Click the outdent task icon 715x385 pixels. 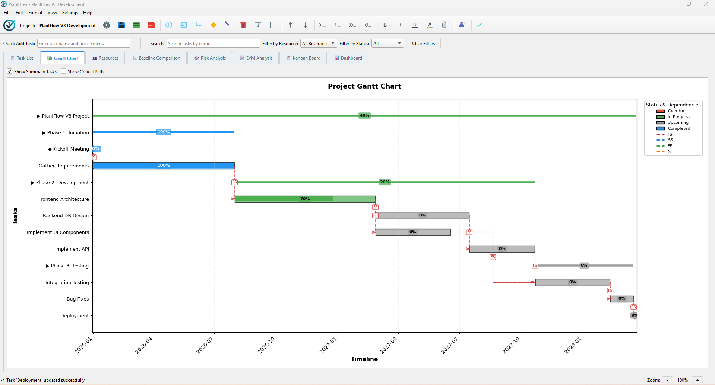click(x=338, y=25)
